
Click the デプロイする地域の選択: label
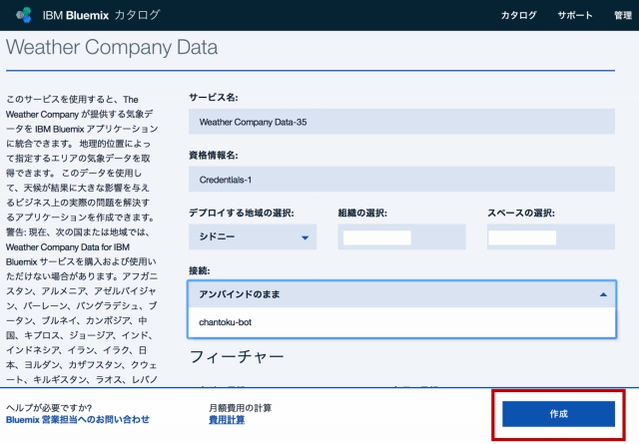pyautogui.click(x=242, y=214)
